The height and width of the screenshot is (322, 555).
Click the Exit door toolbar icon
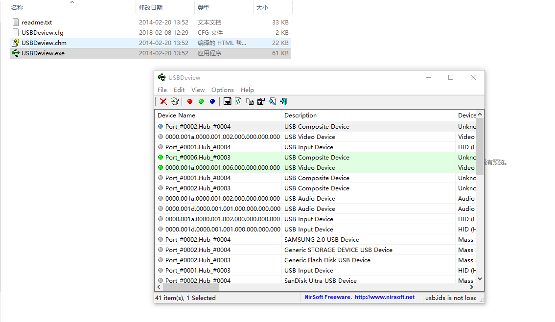(283, 101)
